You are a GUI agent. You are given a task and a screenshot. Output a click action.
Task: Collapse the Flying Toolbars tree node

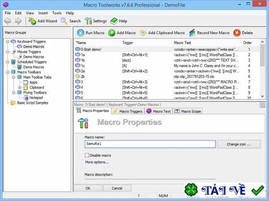click(x=14, y=93)
